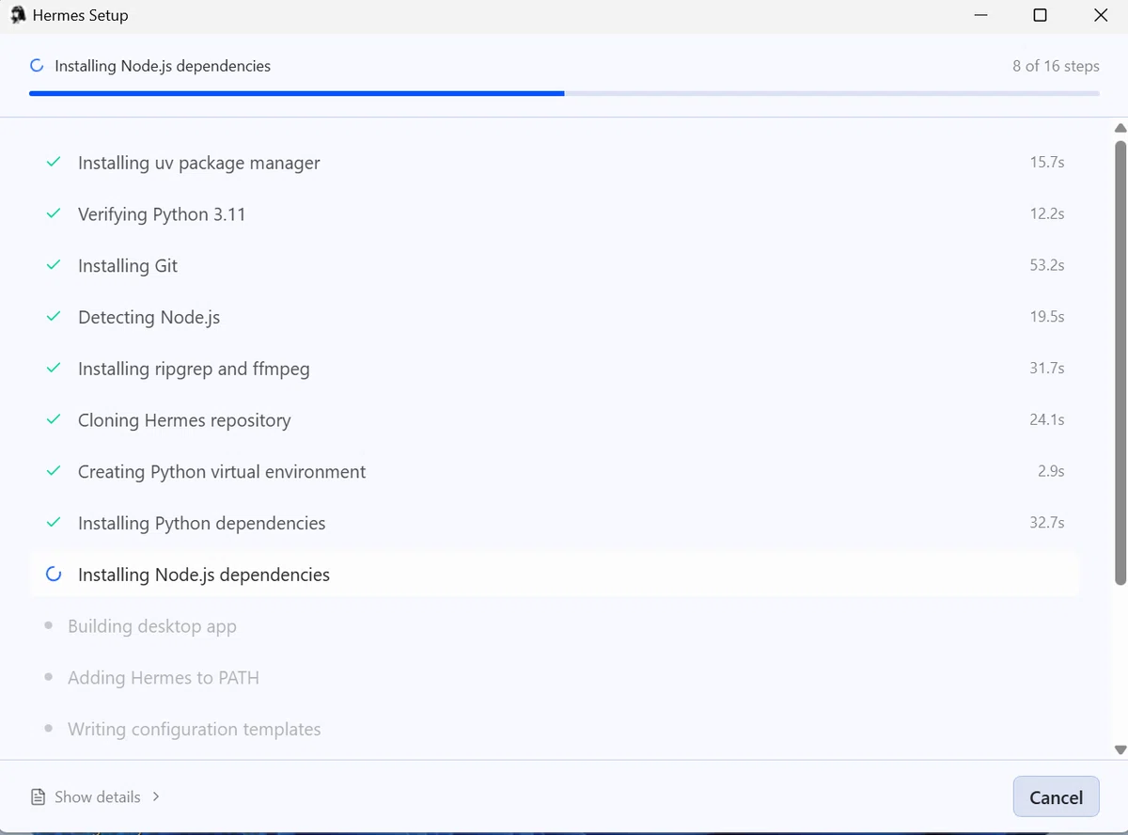This screenshot has width=1128, height=835.
Task: Click the Hermes app icon in title bar
Action: 17,15
